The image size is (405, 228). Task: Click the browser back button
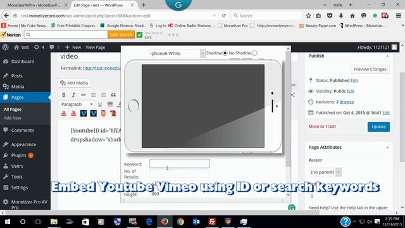click(6, 16)
